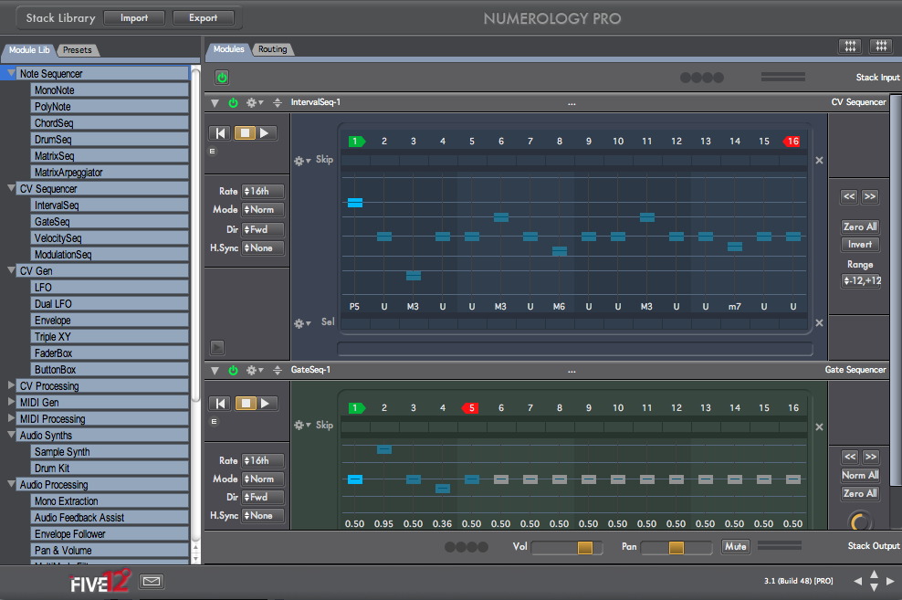
Task: Click the Import button in Stack Library
Action: click(133, 17)
